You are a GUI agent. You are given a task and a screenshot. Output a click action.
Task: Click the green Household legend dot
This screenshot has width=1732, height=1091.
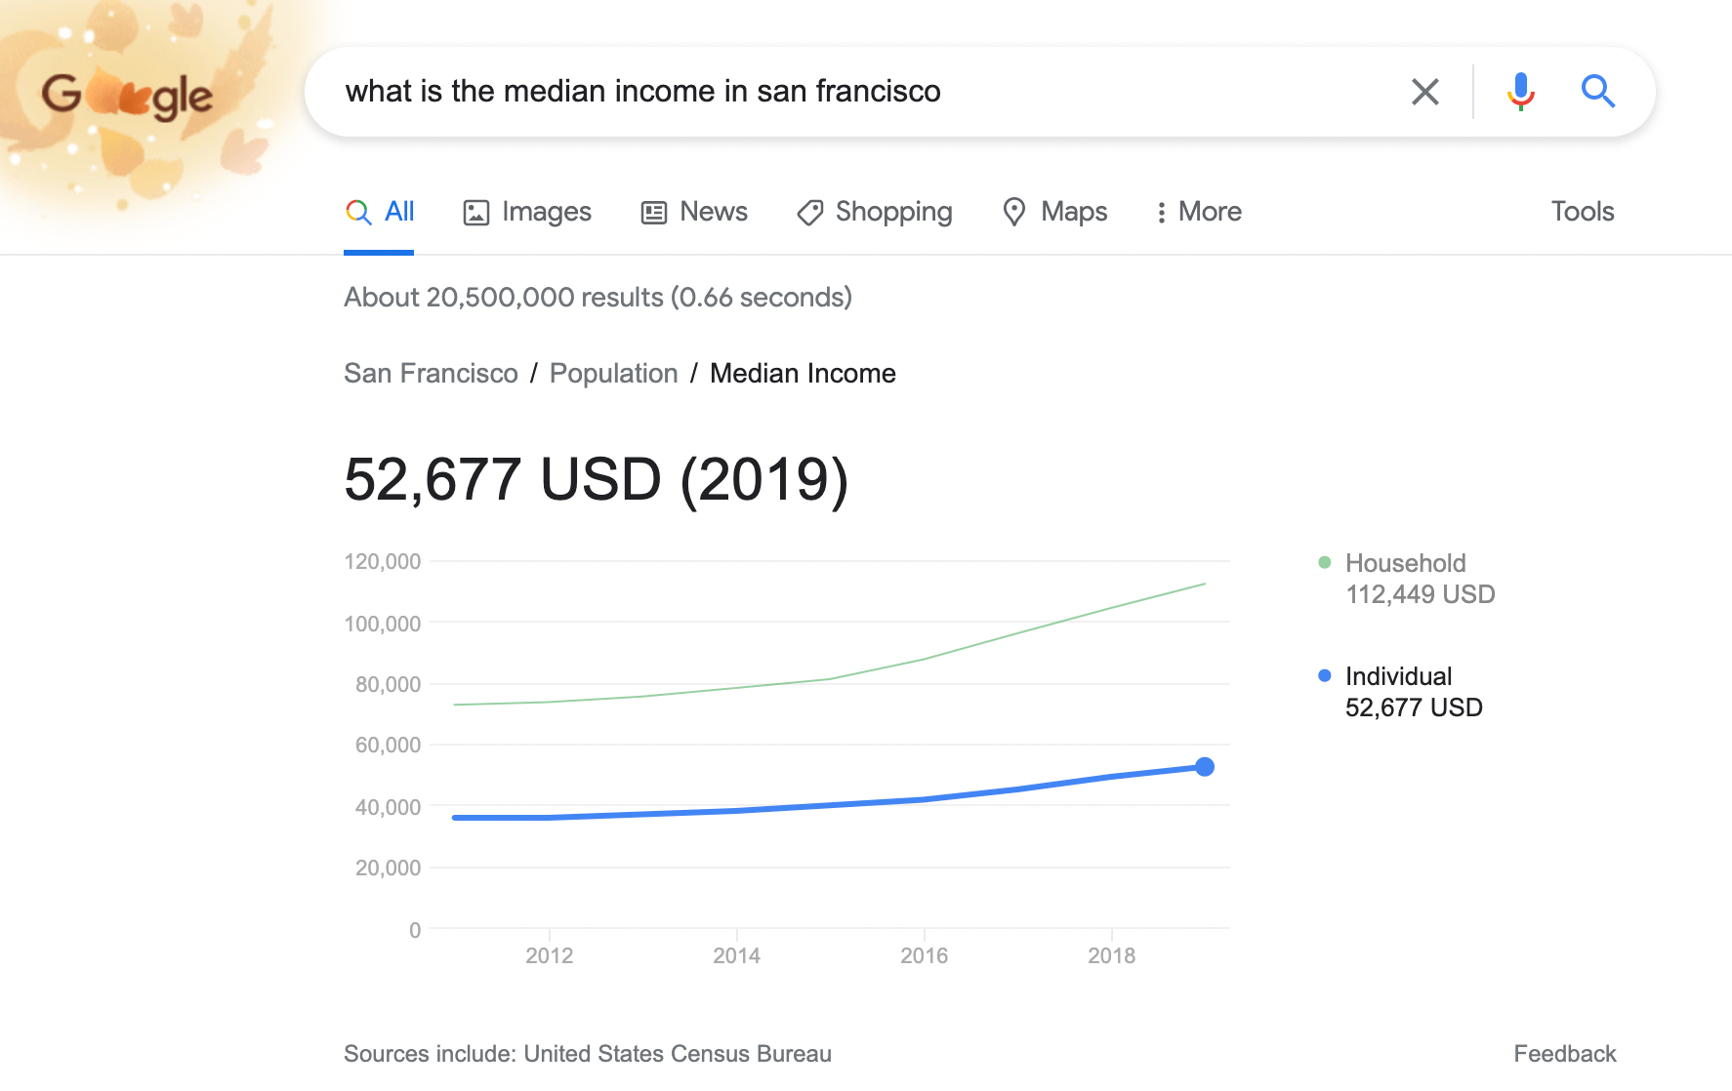1325,563
